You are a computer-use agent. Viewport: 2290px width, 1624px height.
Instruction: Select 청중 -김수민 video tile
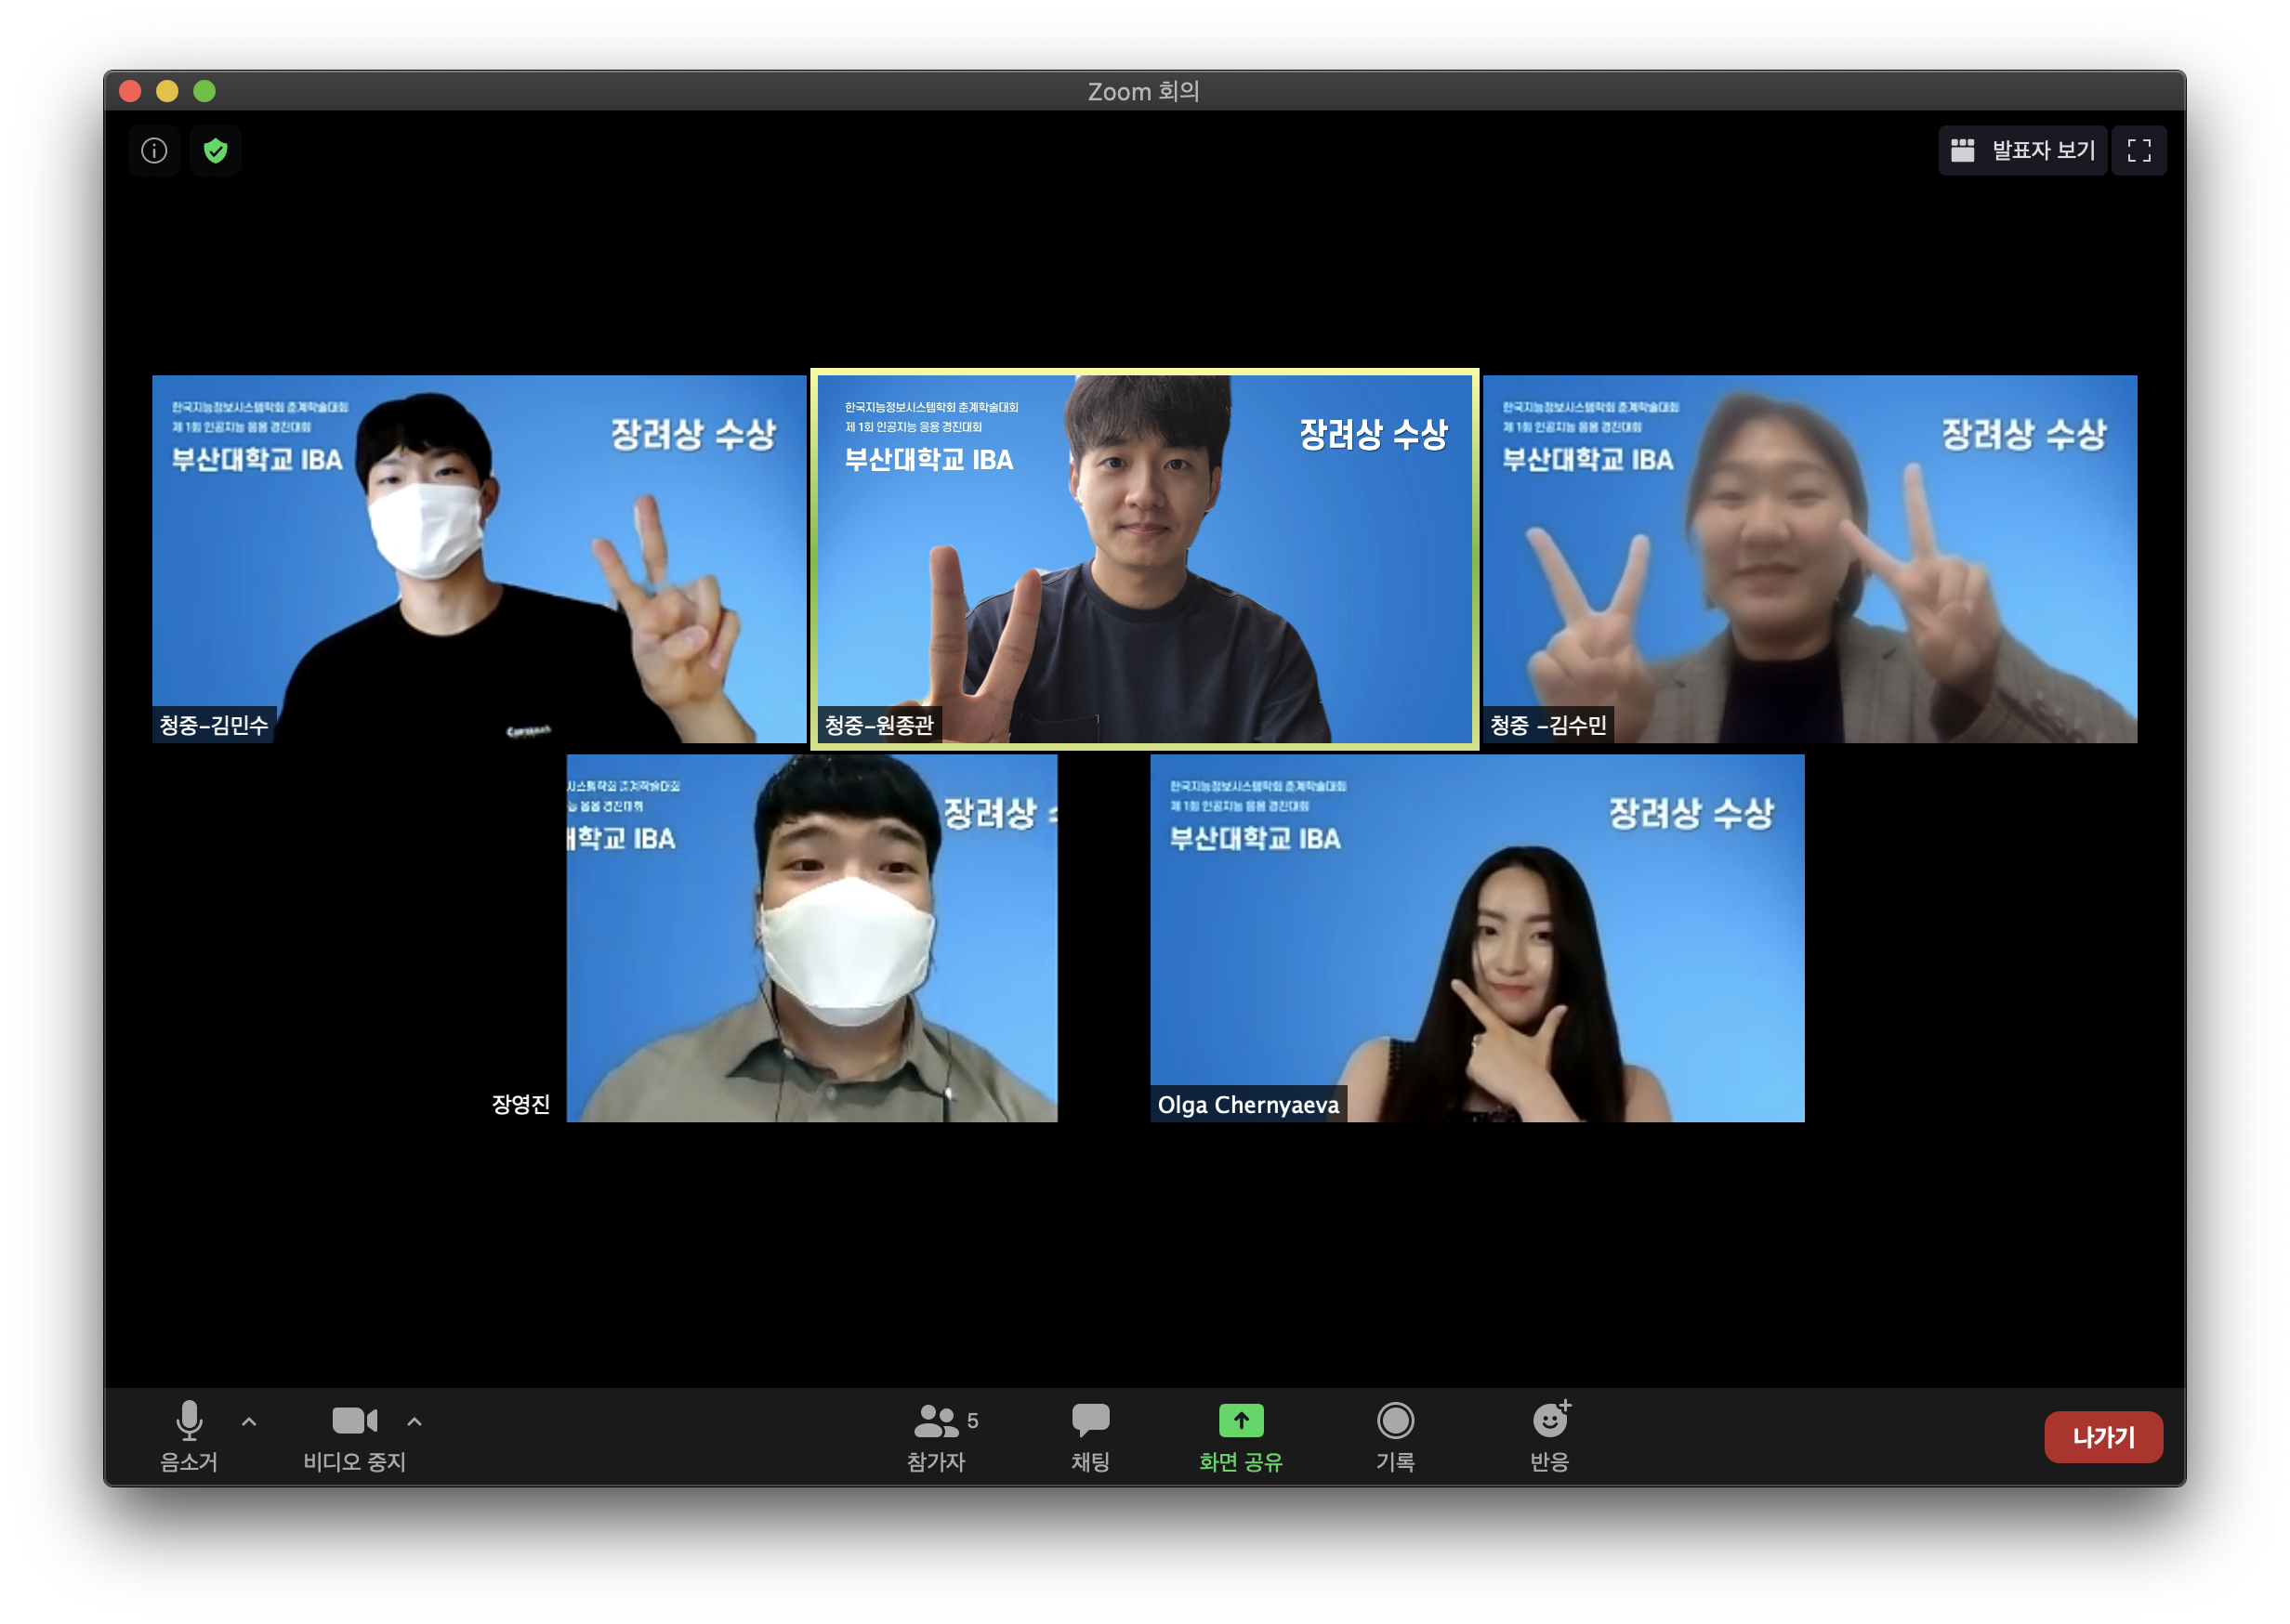point(1809,558)
